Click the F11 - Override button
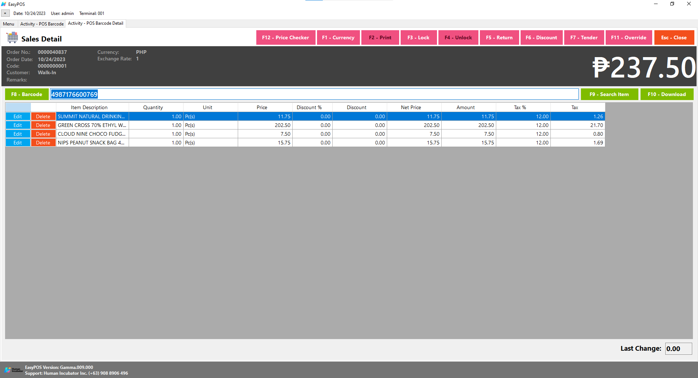Viewport: 698px width, 378px height. pyautogui.click(x=628, y=37)
